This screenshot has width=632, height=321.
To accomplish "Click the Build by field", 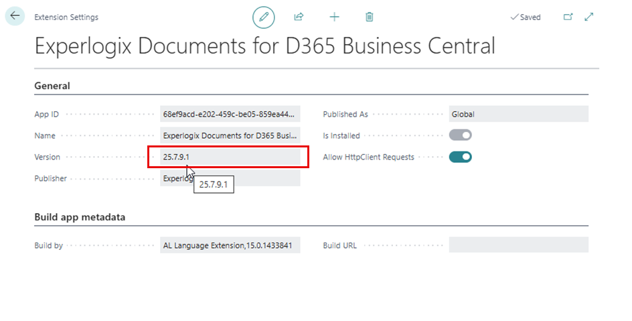I will point(230,245).
